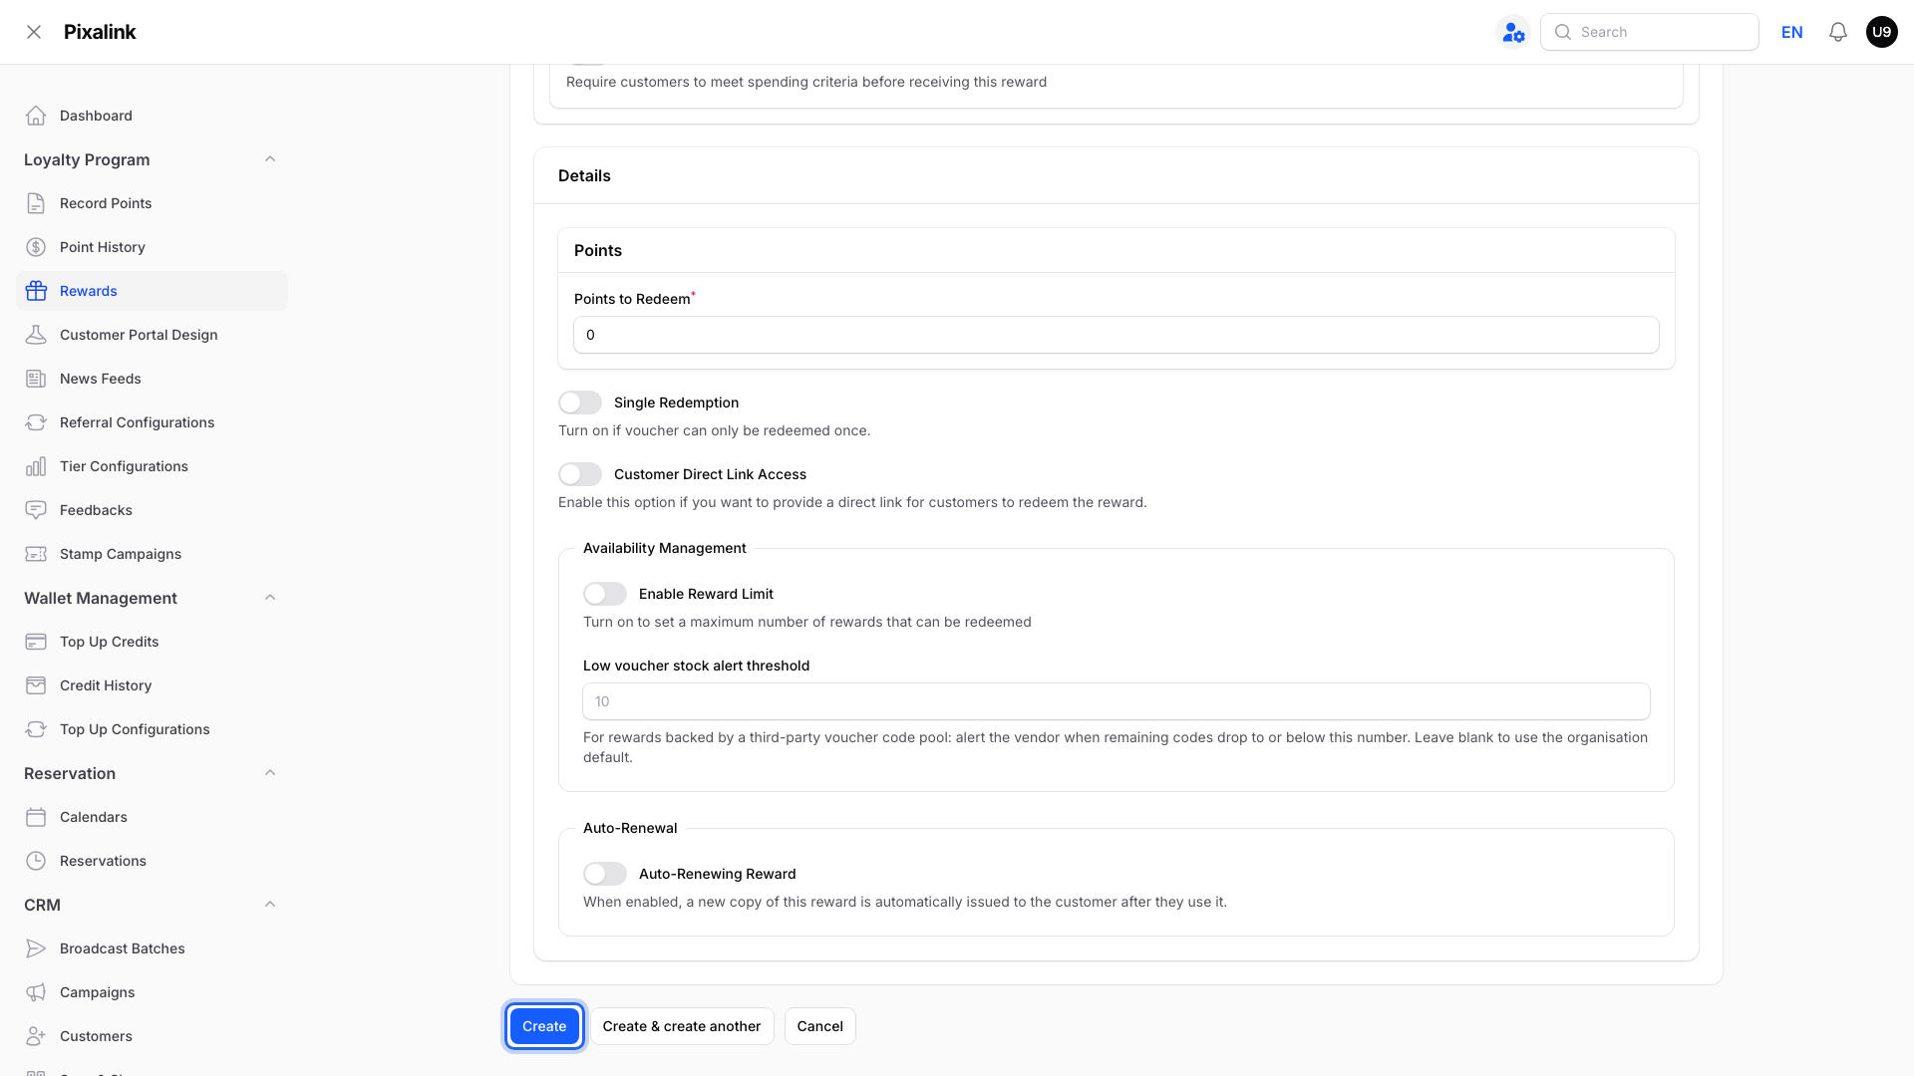Click the Dashboard home icon
Screen dimensions: 1914x1076
(36, 116)
